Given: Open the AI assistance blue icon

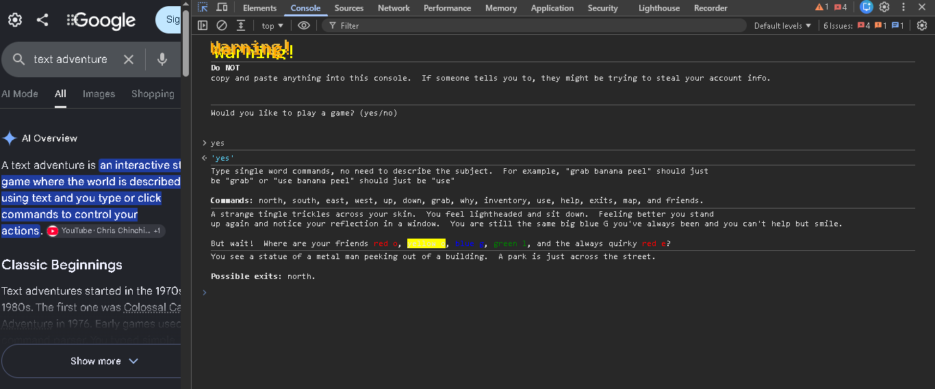Looking at the screenshot, I should click(867, 8).
